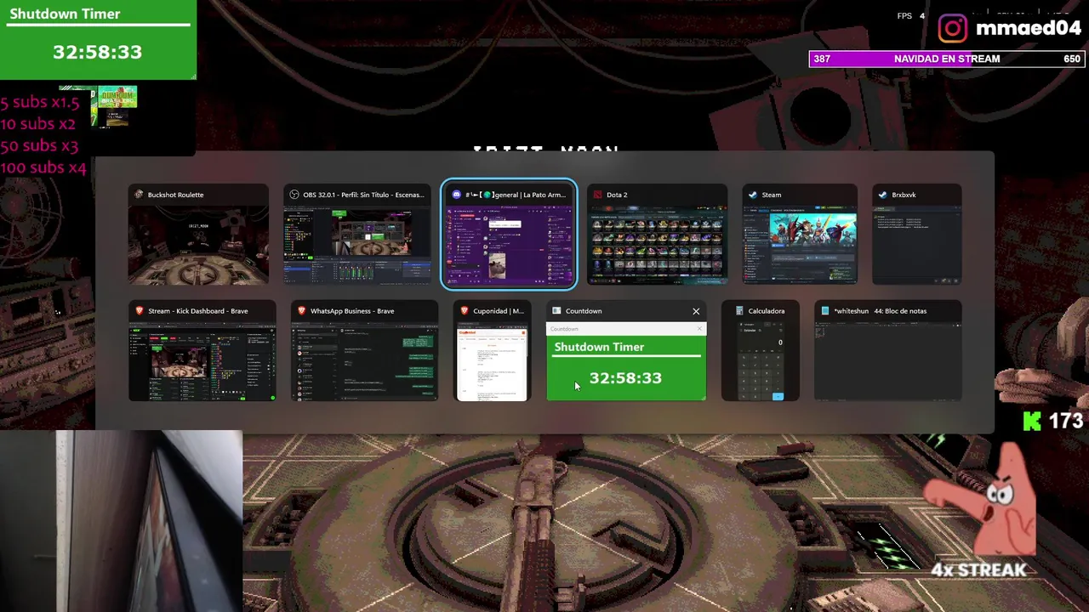
Task: Click the Countdown window's app icon
Action: pos(556,311)
